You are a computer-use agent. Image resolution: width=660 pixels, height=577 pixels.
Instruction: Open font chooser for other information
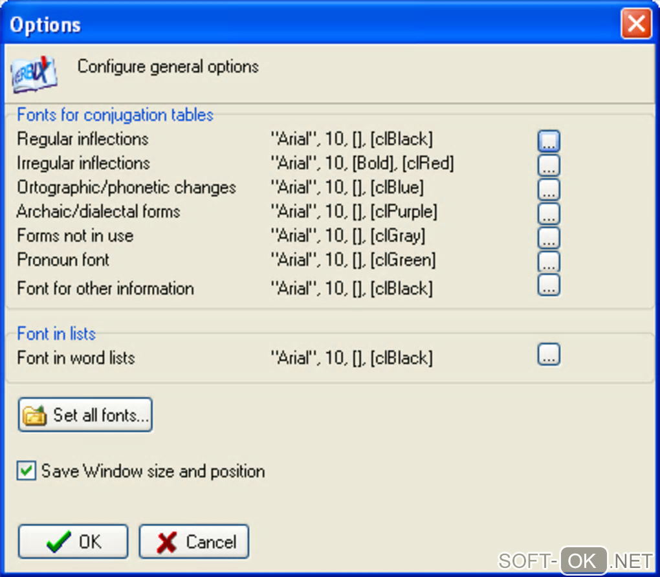point(549,285)
